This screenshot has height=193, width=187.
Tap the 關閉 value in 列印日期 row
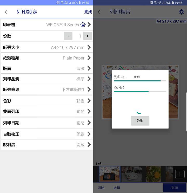point(80,123)
